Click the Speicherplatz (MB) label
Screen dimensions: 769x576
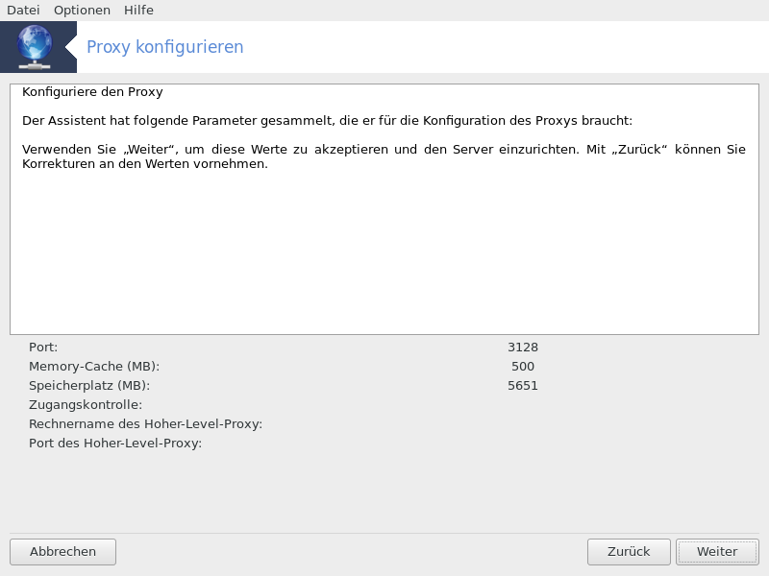[89, 386]
